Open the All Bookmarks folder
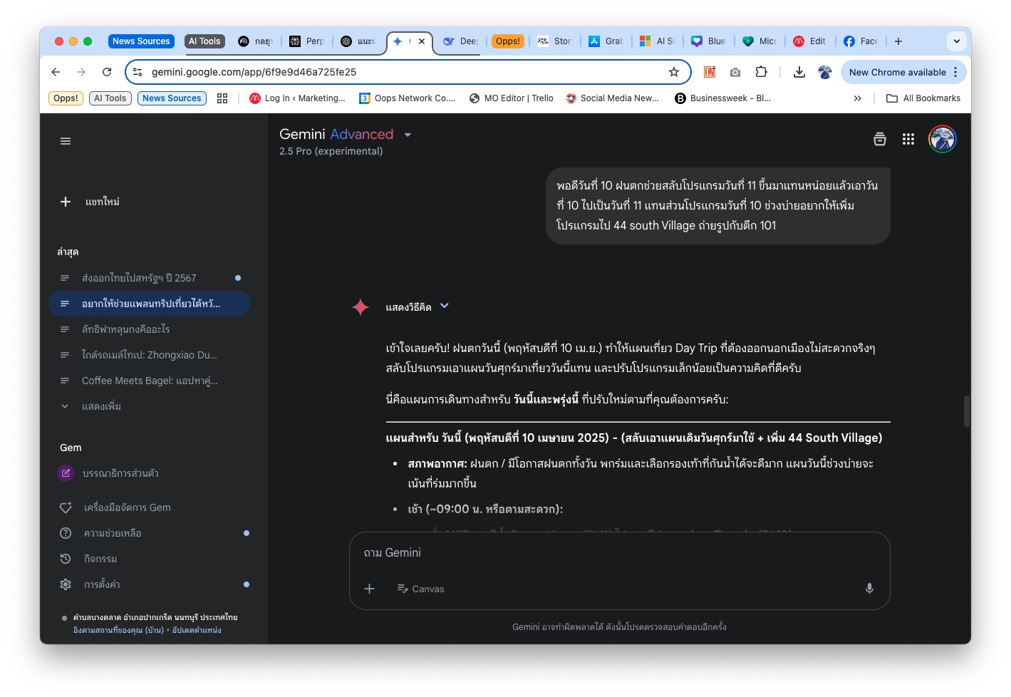This screenshot has width=1011, height=697. [x=923, y=98]
